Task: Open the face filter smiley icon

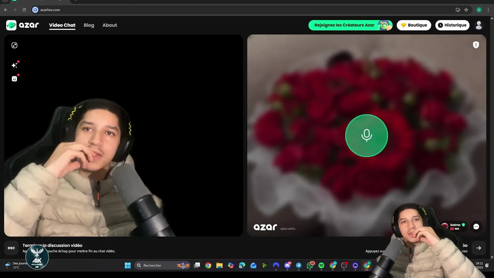Action: coord(14,79)
